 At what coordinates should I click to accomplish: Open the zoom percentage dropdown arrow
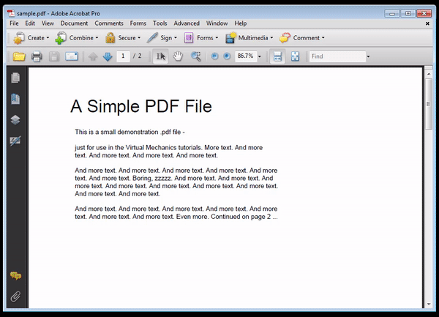(260, 56)
